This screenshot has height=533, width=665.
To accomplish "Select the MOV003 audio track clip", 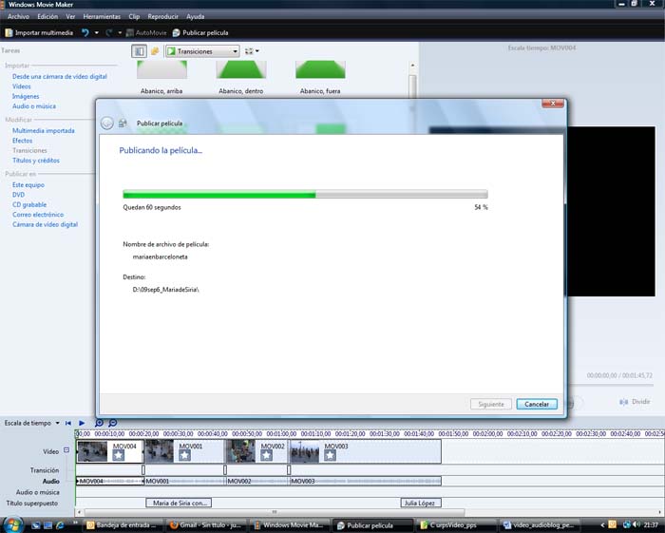I will click(x=366, y=481).
